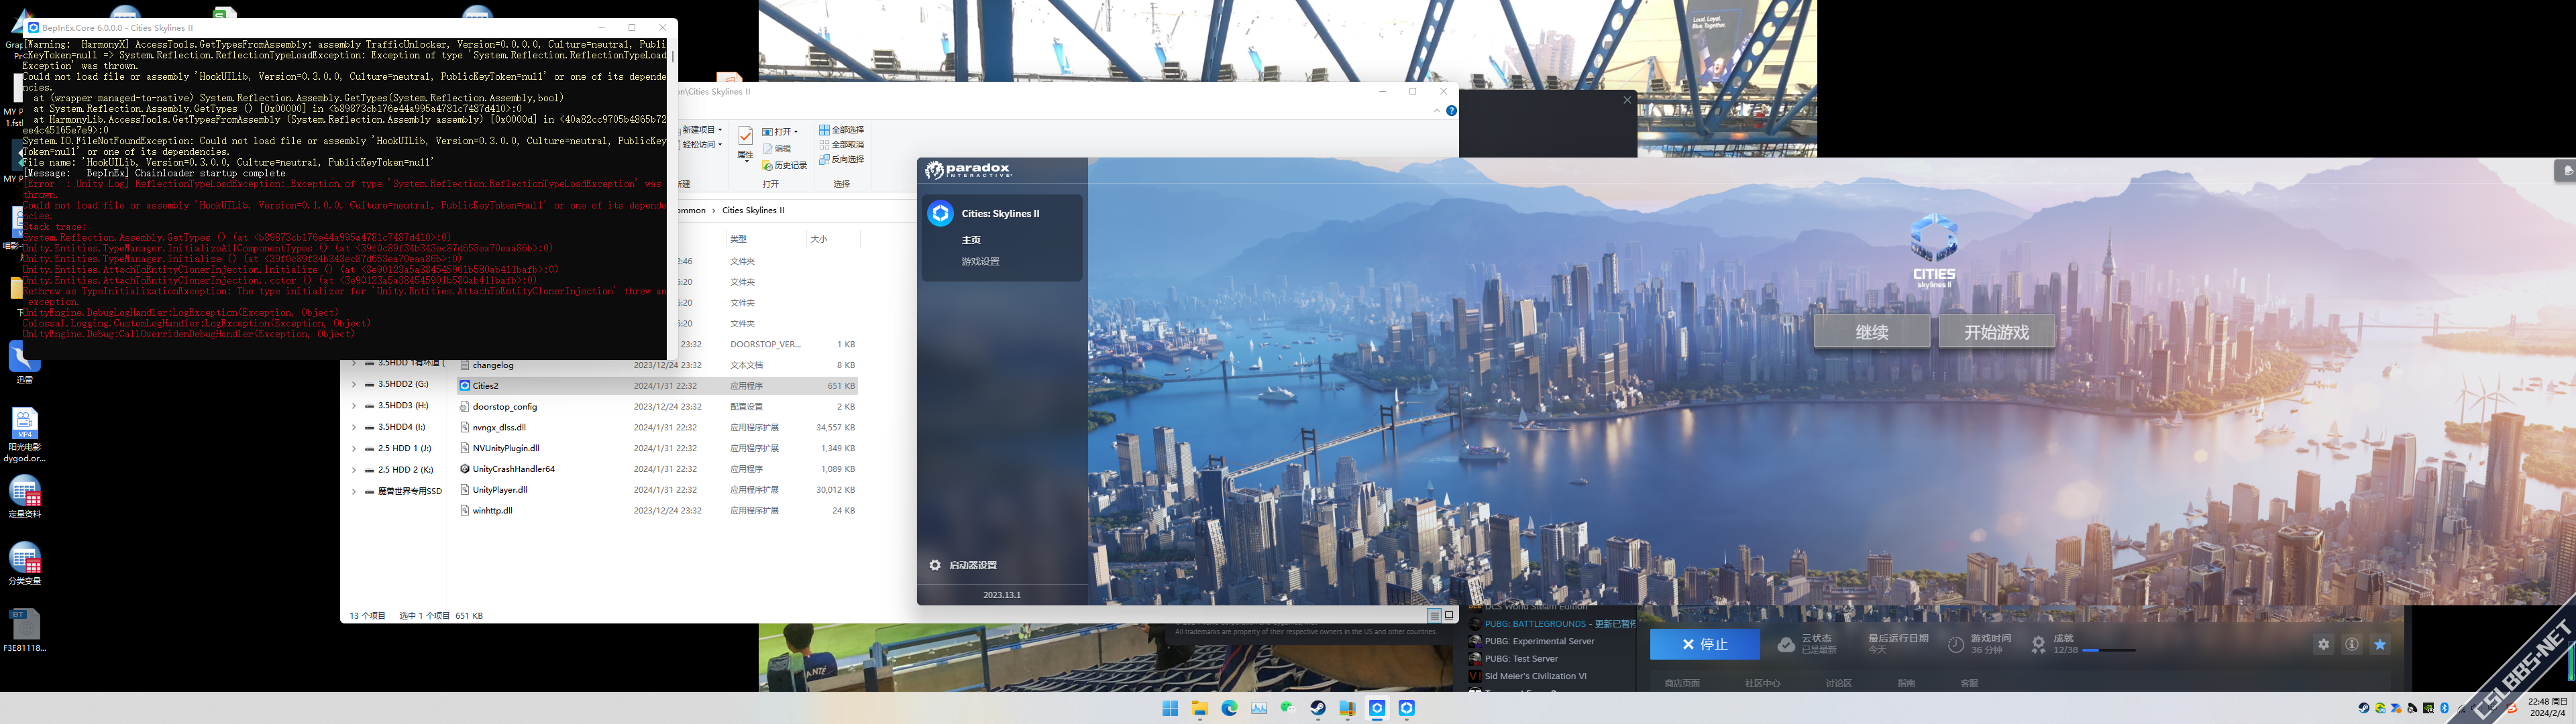2576x724 pixels.
Task: Expand the 3.5HDD4 (I:) drive node
Action: coord(353,427)
